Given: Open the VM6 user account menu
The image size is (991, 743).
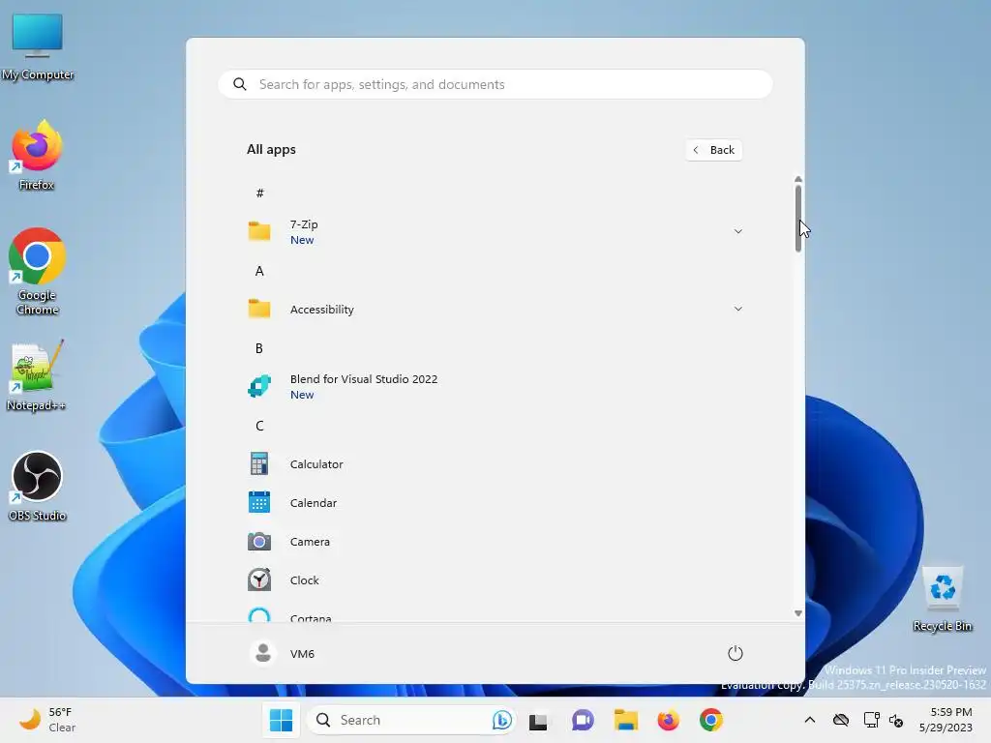Looking at the screenshot, I should [x=283, y=653].
